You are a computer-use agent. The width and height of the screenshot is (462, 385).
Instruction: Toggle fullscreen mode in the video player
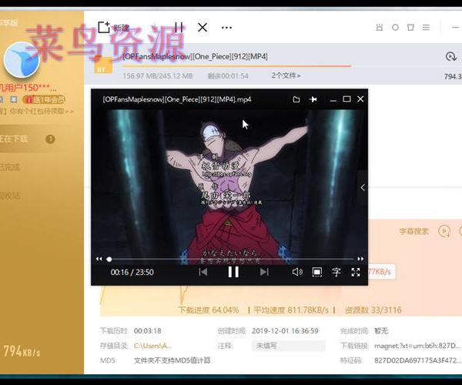356,272
